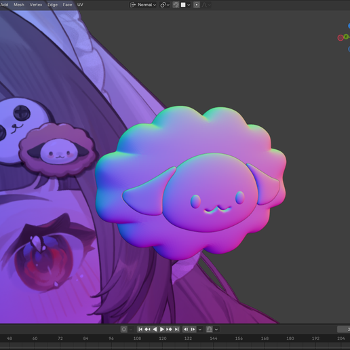
Task: Toggle the auto keying record button
Action: (x=123, y=329)
